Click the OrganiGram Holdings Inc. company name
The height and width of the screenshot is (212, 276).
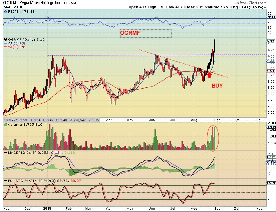click(40, 3)
